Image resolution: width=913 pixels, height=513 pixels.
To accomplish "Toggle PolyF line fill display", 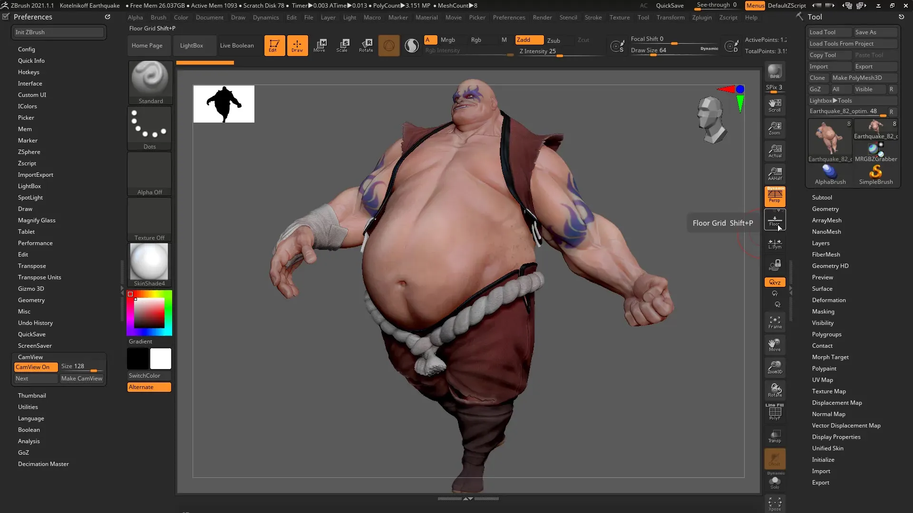I will click(x=775, y=412).
